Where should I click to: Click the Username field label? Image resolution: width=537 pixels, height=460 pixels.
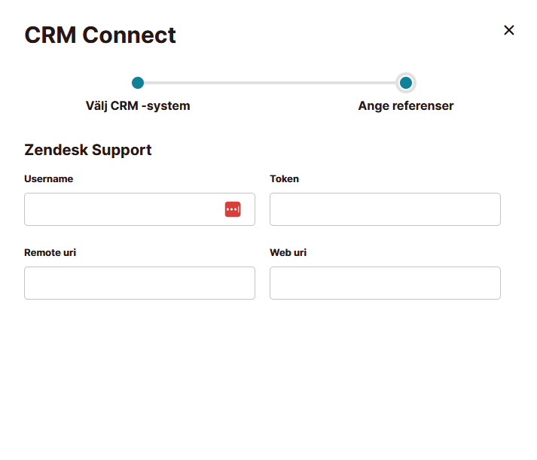coord(49,178)
